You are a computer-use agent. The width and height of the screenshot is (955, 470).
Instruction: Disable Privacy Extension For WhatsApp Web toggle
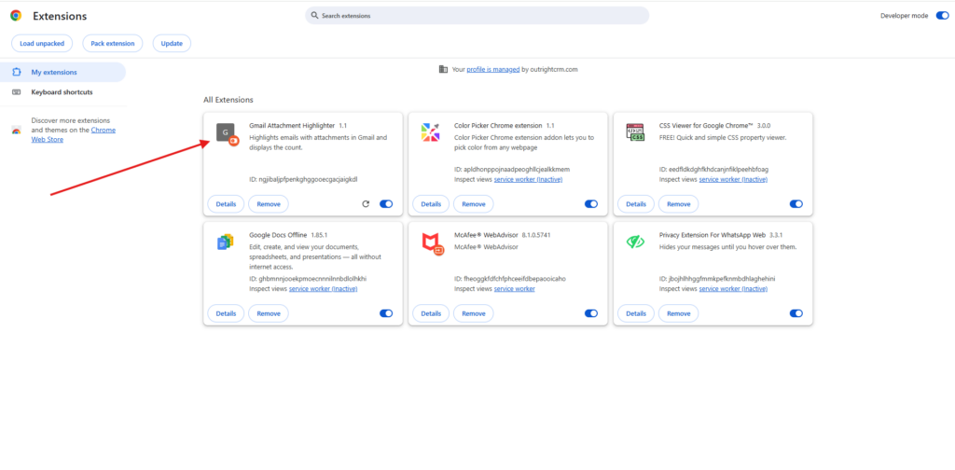pyautogui.click(x=796, y=313)
